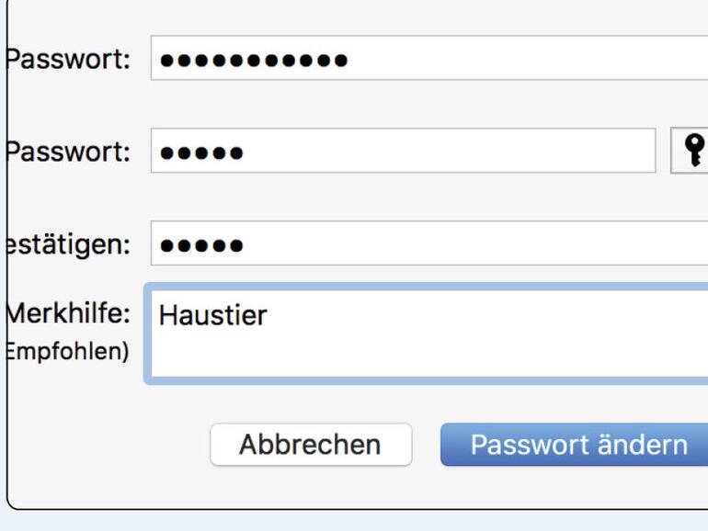Image resolution: width=708 pixels, height=531 pixels.
Task: Click the Passwort label next to the ten-dot field
Action: pos(66,61)
